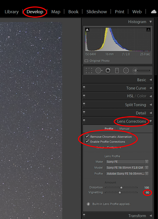The width and height of the screenshot is (158, 219).
Task: Click the HSL label in panel header
Action: [x=130, y=96]
